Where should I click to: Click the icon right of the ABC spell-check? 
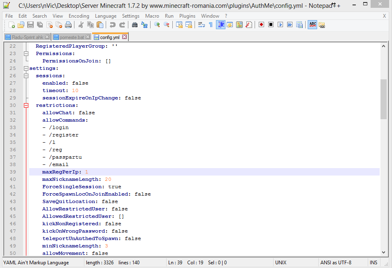pos(322,25)
